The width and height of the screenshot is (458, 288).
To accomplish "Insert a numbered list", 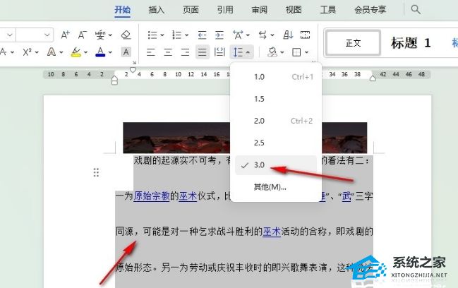I will pyautogui.click(x=176, y=35).
